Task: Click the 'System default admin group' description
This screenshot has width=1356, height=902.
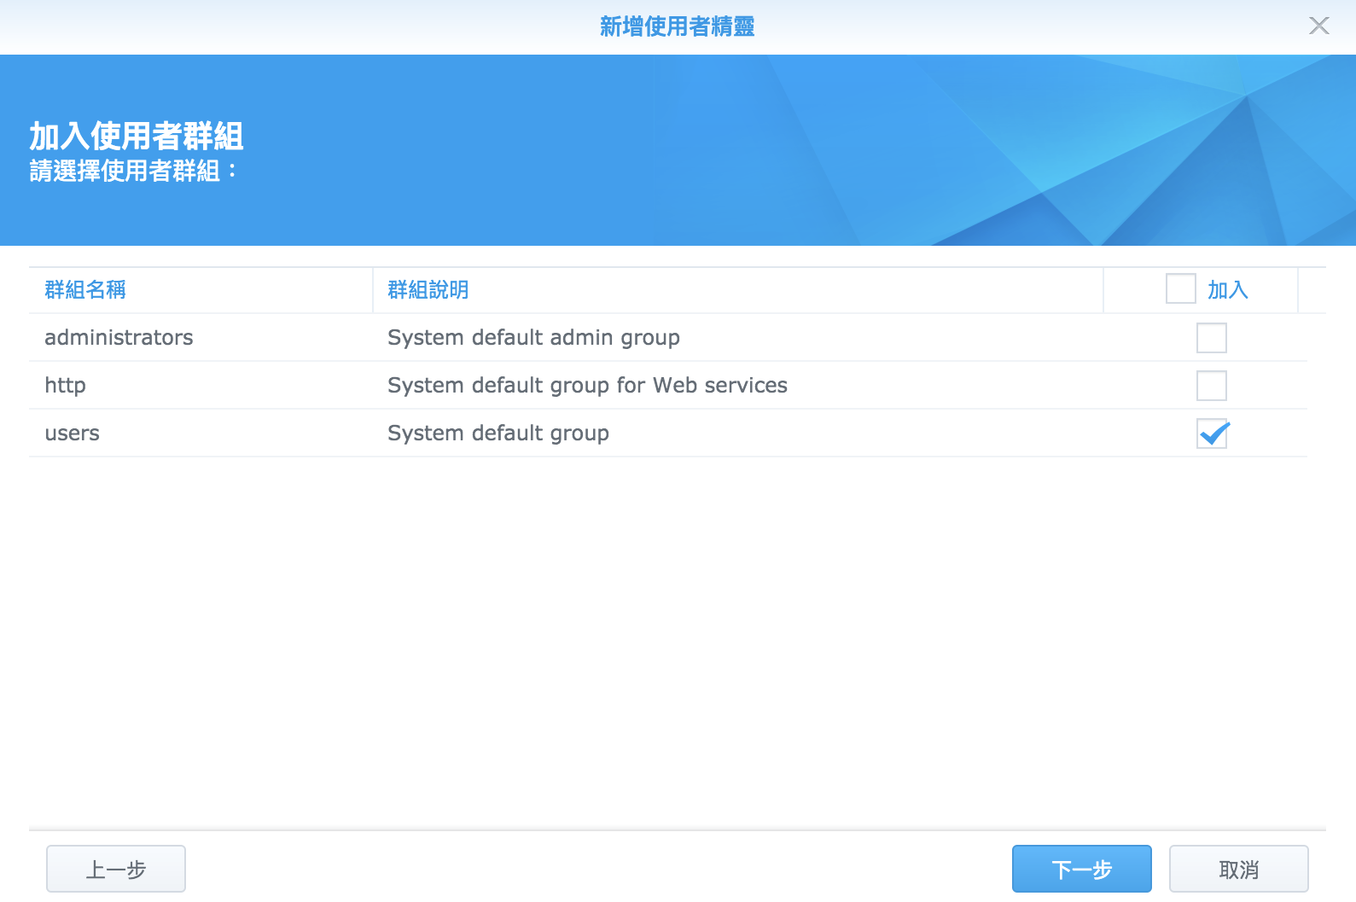Action: tap(533, 338)
